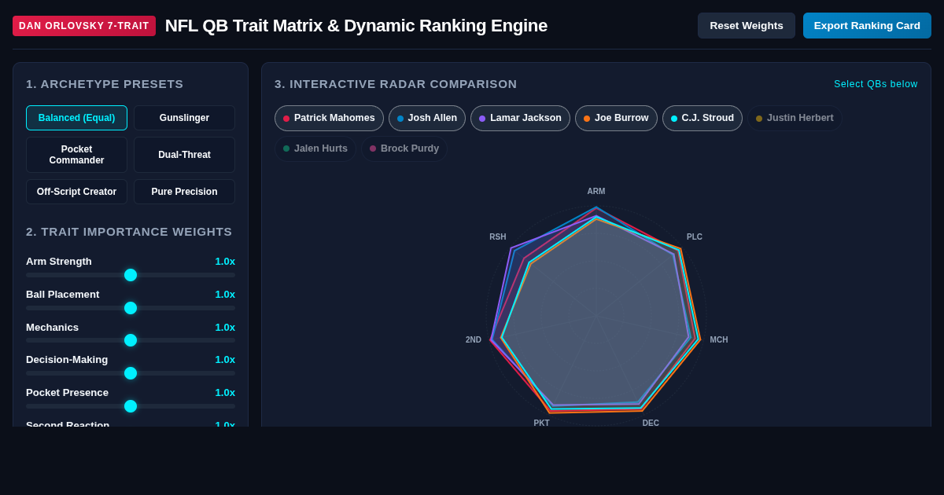Screen dimensions: 944x495
Task: Click the NFL QB Trait Matrix title
Action: [356, 26]
